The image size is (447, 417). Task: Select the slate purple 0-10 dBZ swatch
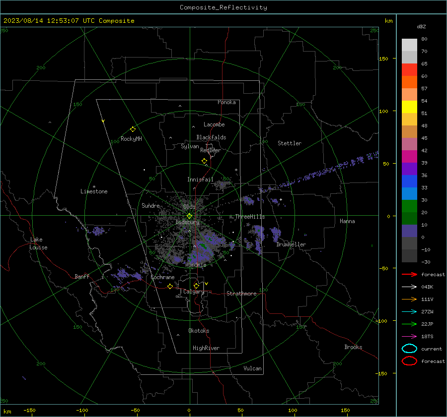click(409, 231)
